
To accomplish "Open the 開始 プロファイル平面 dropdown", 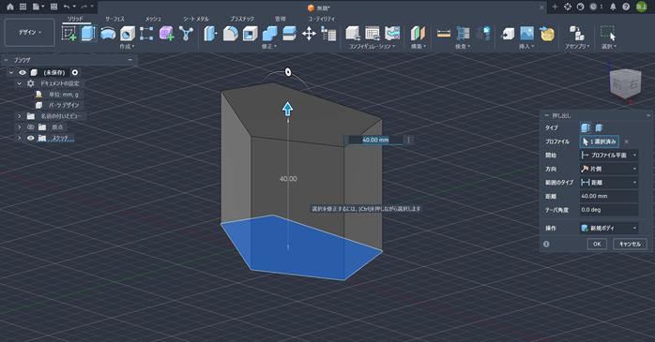I will (609, 156).
